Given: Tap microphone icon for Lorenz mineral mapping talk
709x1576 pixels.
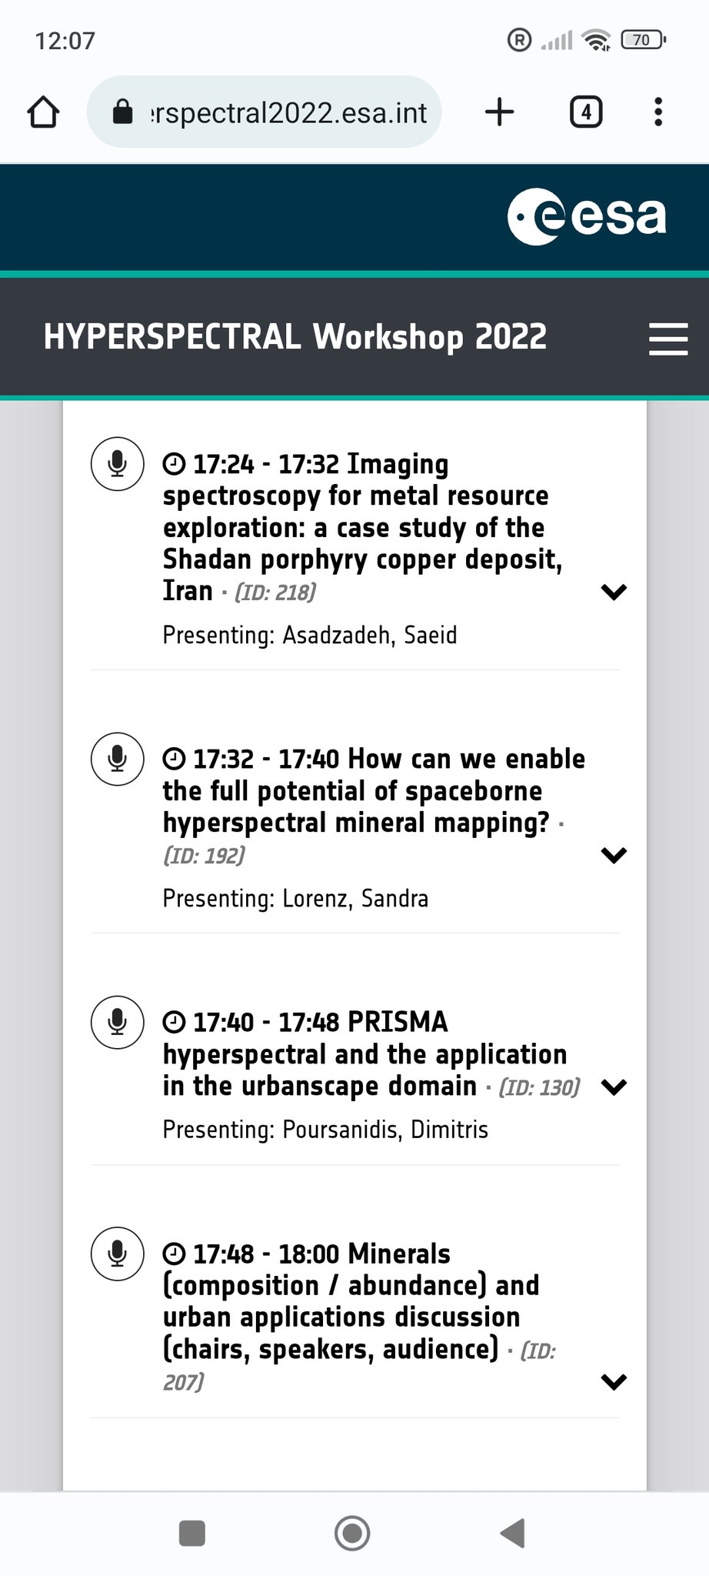Looking at the screenshot, I should 118,759.
